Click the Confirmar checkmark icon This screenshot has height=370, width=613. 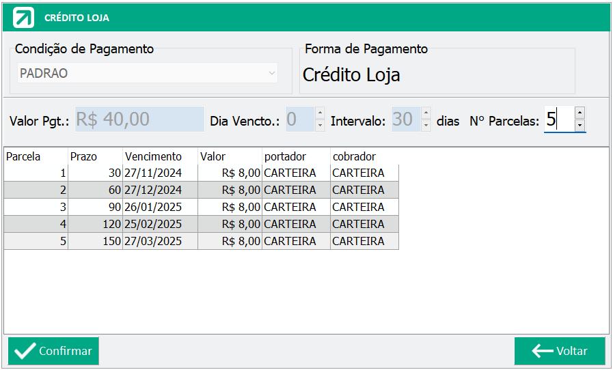(x=25, y=351)
